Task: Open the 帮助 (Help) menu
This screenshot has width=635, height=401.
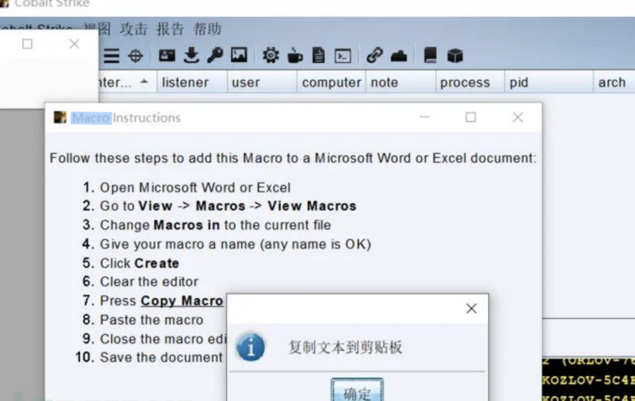Action: pos(207,29)
